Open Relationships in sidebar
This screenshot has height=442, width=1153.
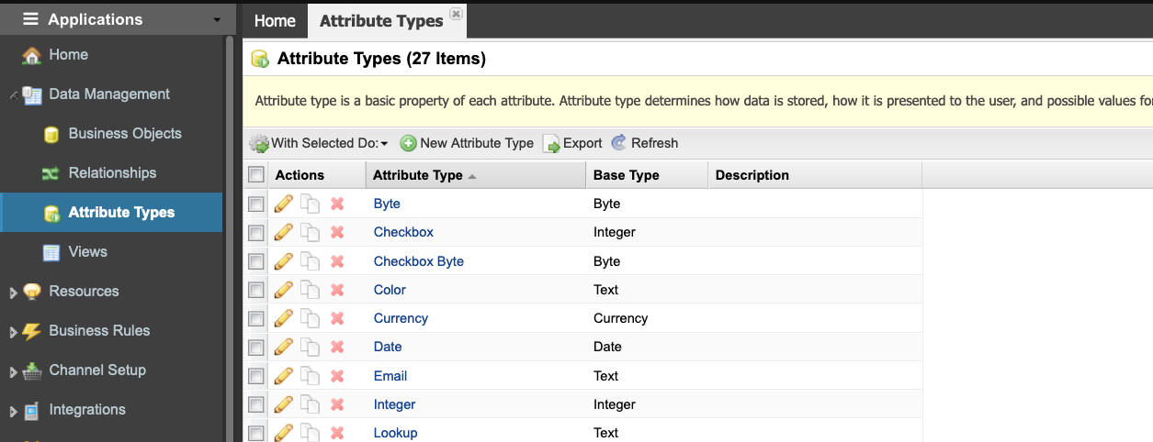click(112, 172)
